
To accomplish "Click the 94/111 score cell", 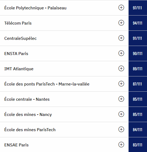I will pos(138,23).
